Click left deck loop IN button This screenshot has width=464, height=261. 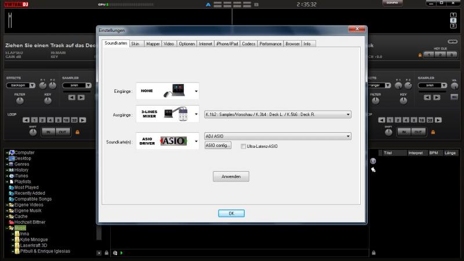pyautogui.click(x=49, y=132)
